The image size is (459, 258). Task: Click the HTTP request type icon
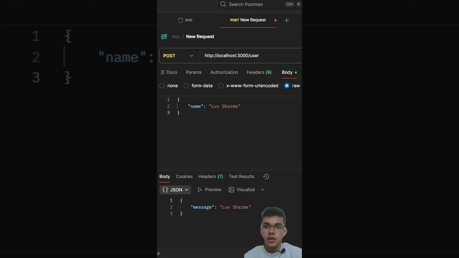pyautogui.click(x=164, y=37)
